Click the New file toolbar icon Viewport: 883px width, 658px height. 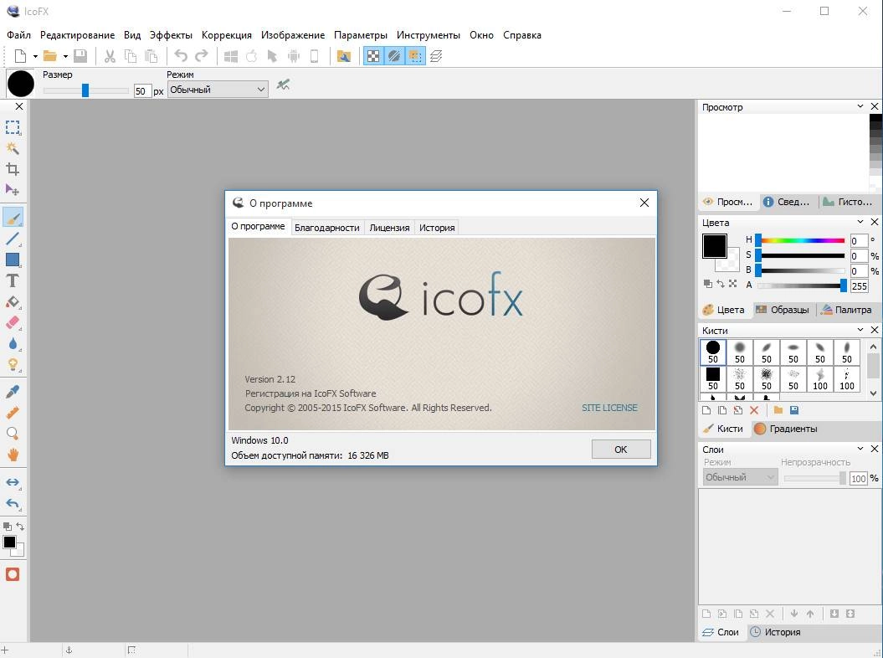(x=20, y=56)
